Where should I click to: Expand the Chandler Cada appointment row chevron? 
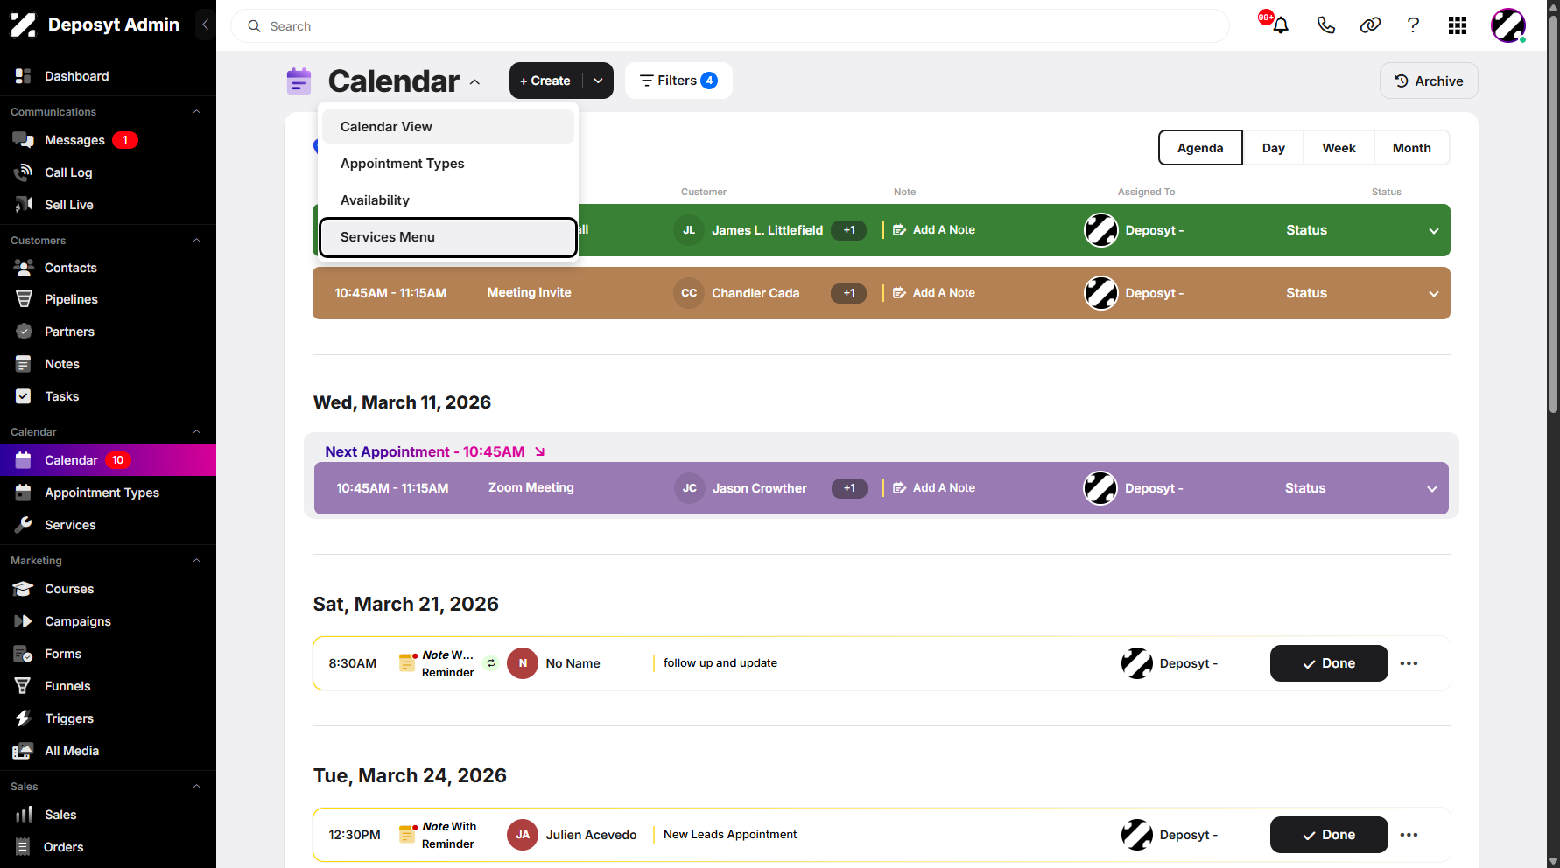pos(1434,293)
